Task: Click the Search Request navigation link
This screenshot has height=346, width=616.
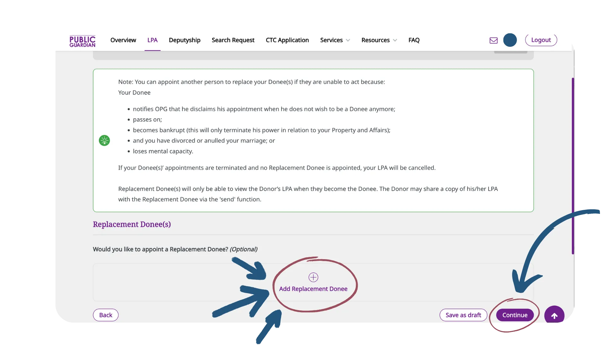Action: click(x=233, y=40)
